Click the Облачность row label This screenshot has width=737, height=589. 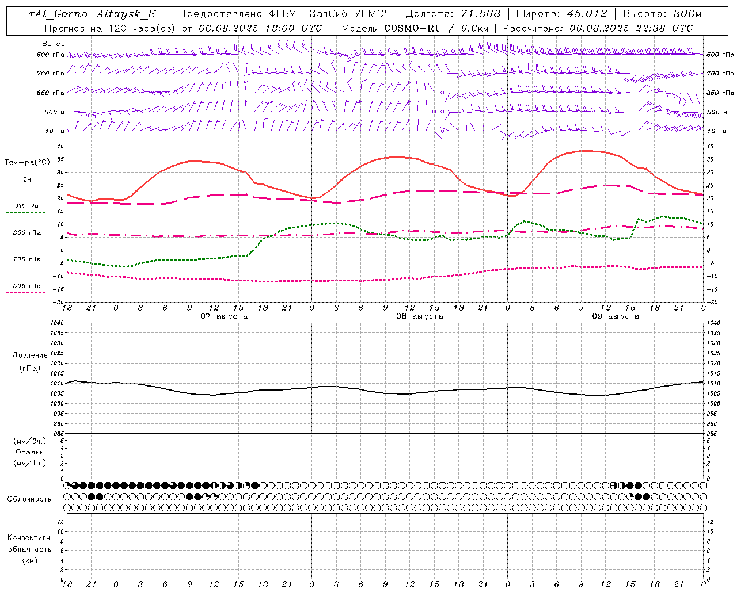coord(29,499)
